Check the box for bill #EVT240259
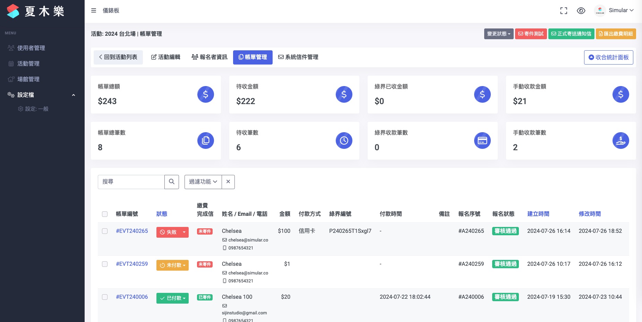 coord(105,264)
